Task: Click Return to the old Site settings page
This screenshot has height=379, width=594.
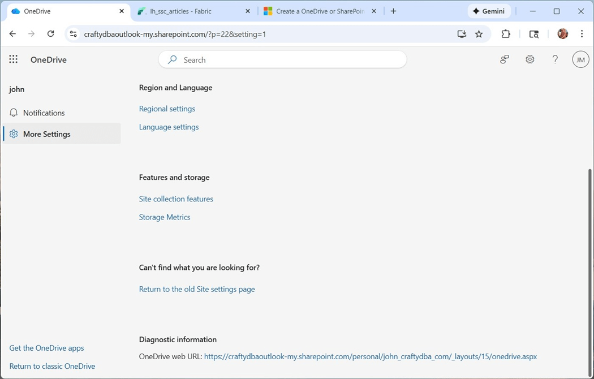Action: 197,289
